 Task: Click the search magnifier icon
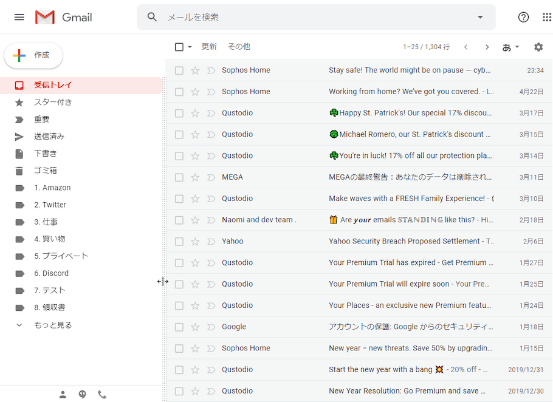tap(152, 17)
